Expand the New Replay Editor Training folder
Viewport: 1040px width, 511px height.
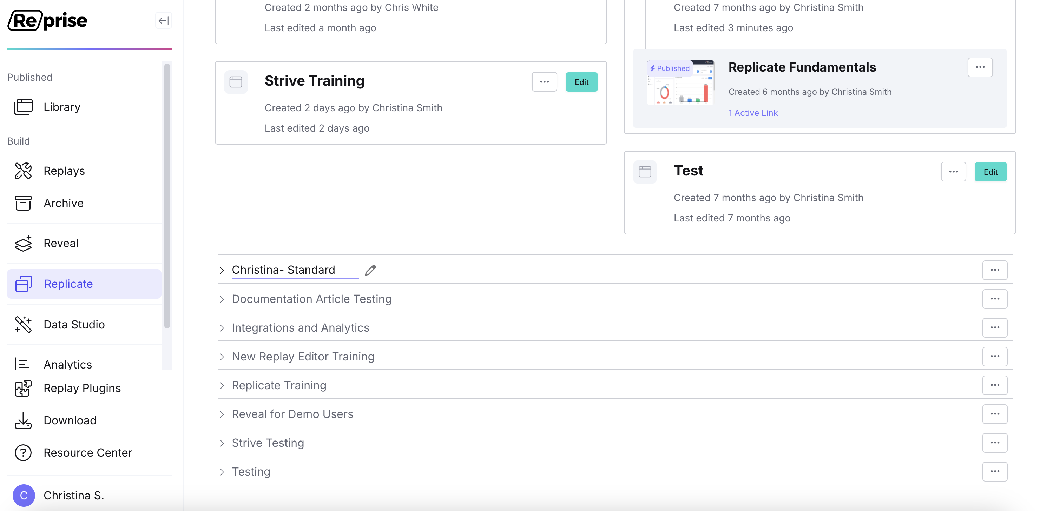(x=222, y=357)
